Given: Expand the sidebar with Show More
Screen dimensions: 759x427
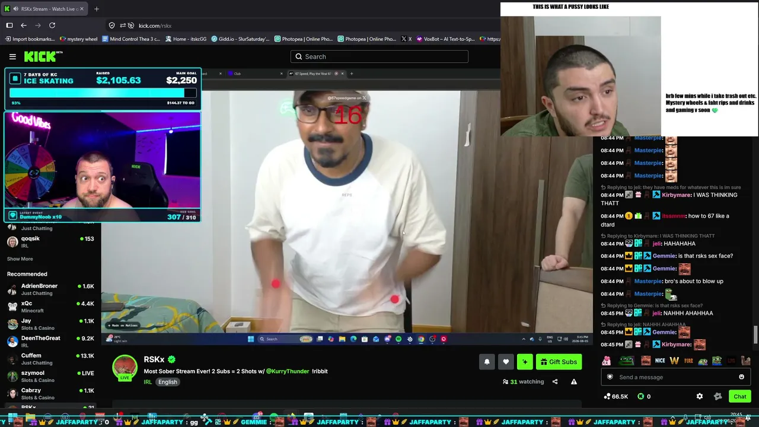Looking at the screenshot, I should [x=20, y=259].
